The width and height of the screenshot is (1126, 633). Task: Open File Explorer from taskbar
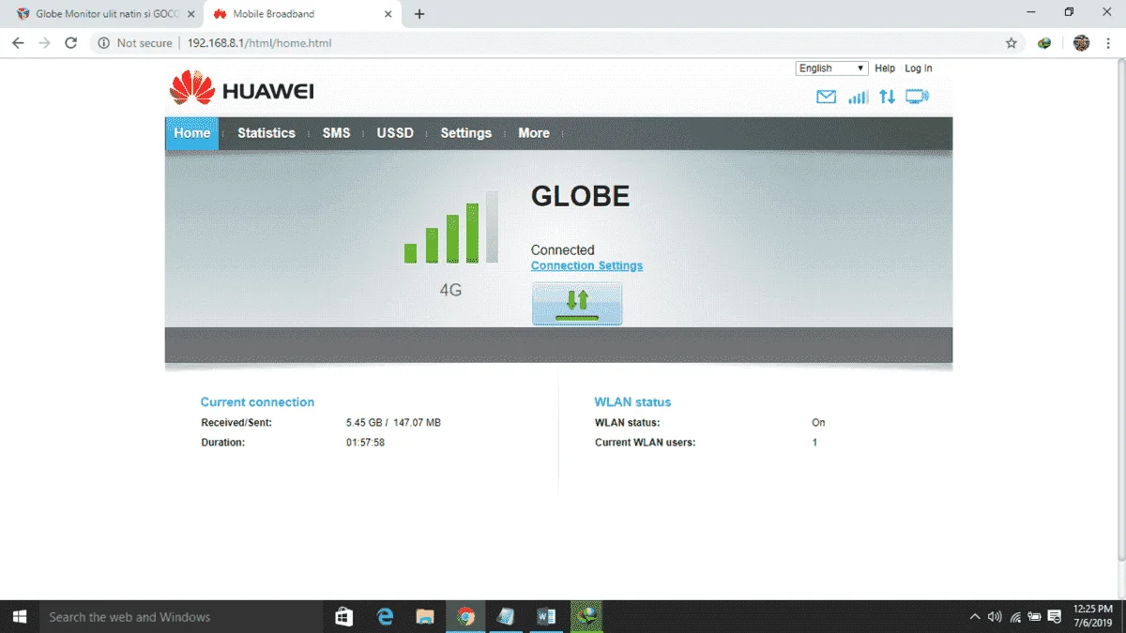pyautogui.click(x=425, y=616)
